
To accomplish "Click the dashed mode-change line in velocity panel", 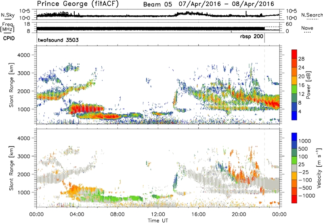I will coord(264,168).
